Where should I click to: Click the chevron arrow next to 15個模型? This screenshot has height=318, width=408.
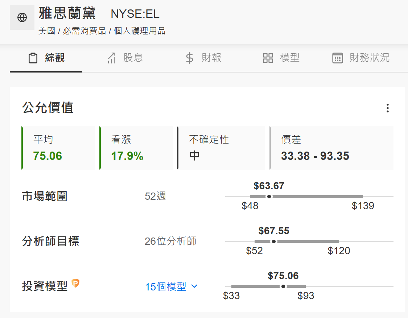pos(194,286)
